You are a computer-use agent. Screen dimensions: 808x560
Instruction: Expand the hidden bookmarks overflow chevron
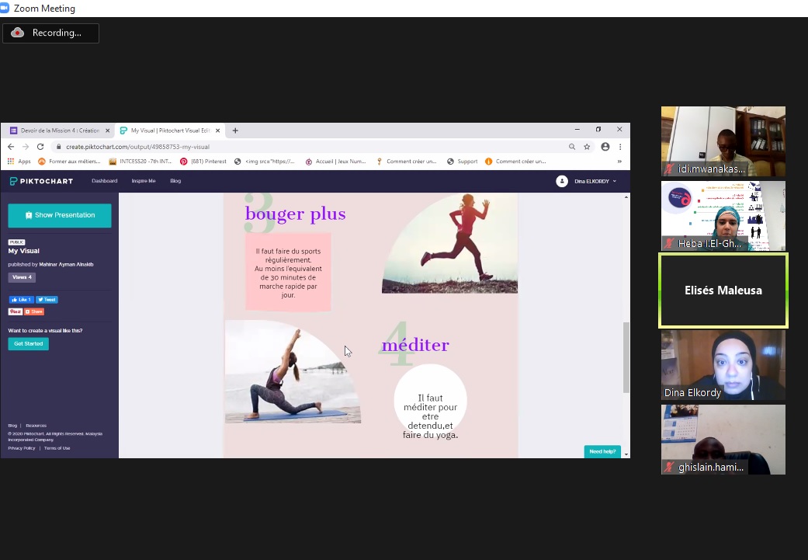619,162
